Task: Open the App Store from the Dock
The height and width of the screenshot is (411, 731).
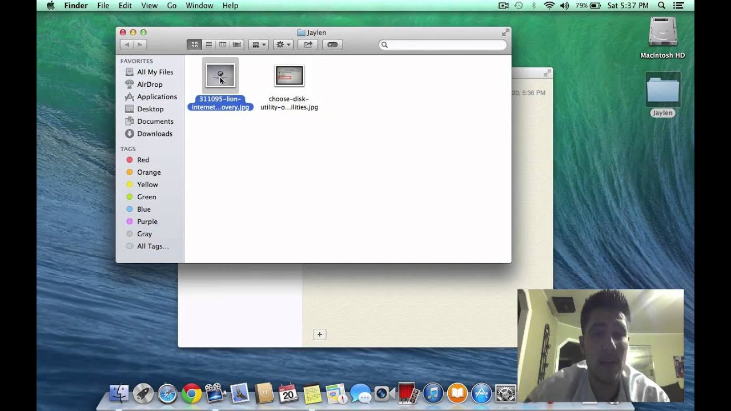Action: (x=481, y=393)
